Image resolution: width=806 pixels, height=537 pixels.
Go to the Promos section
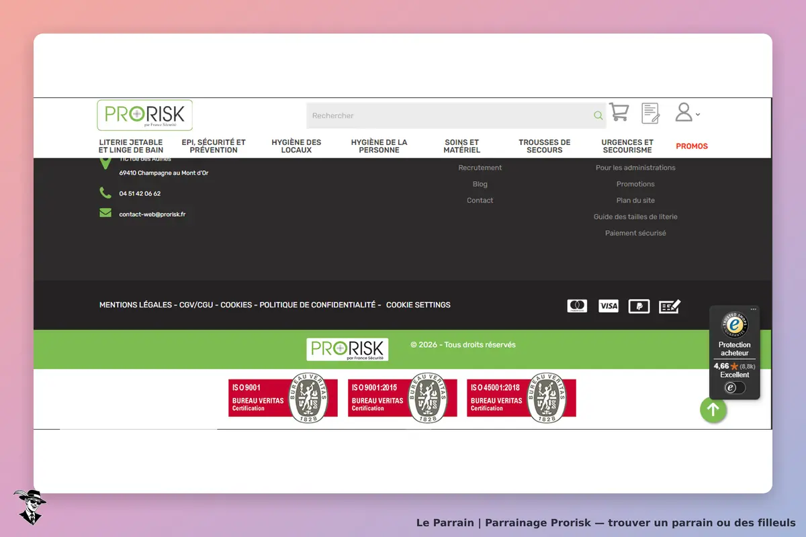click(x=692, y=146)
